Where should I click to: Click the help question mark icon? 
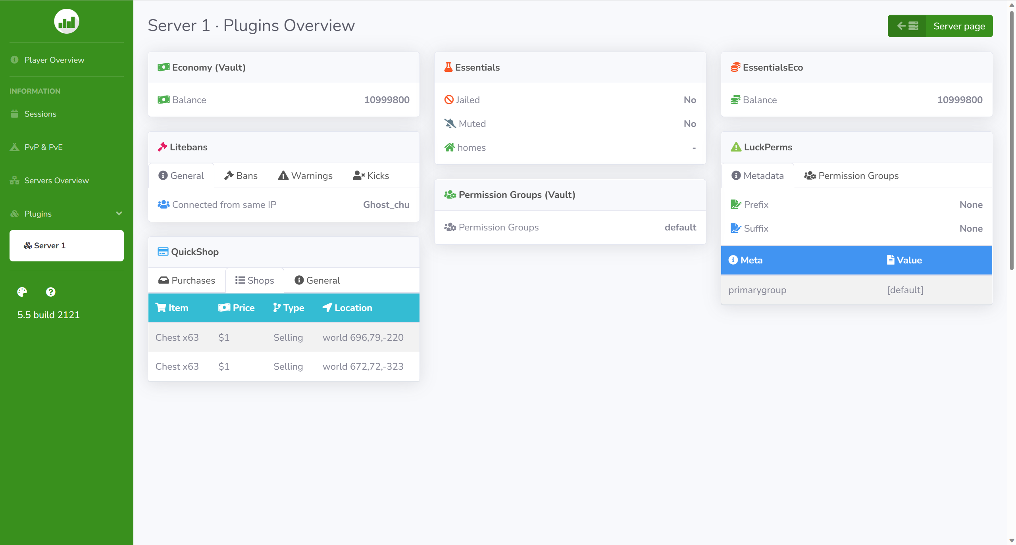50,292
